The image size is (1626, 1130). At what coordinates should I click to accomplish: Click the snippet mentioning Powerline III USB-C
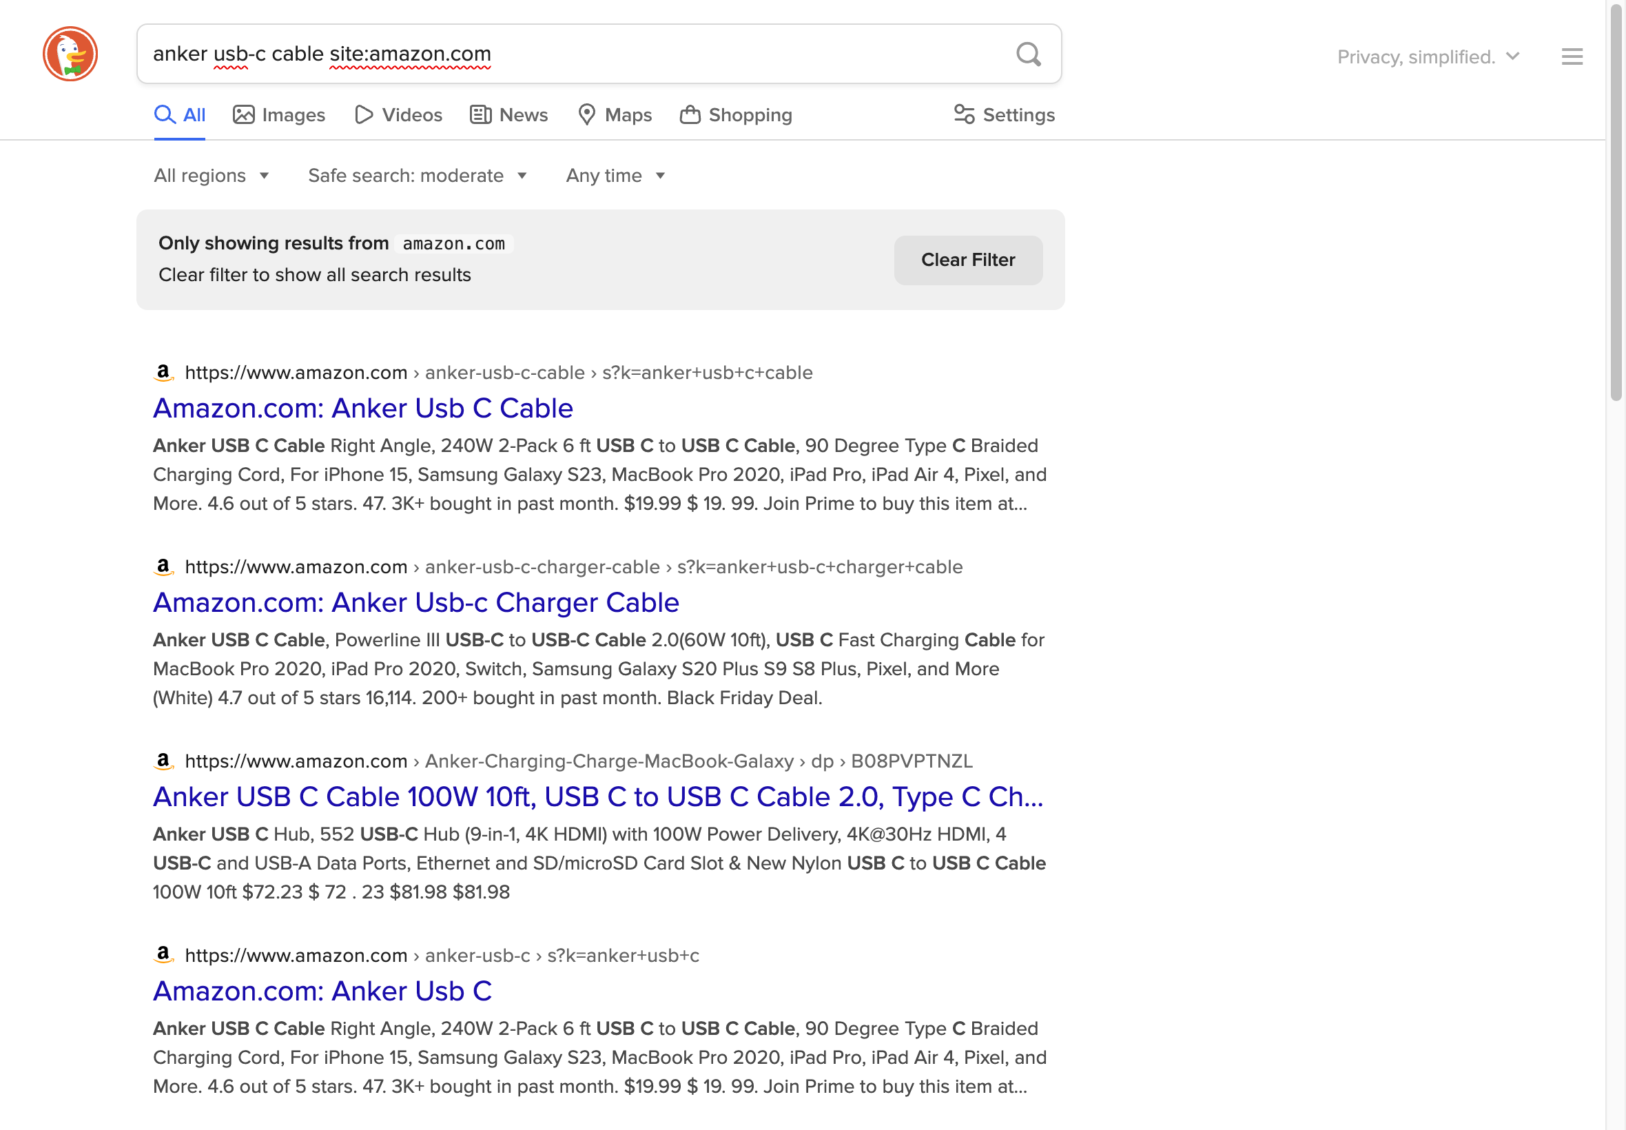tap(599, 669)
